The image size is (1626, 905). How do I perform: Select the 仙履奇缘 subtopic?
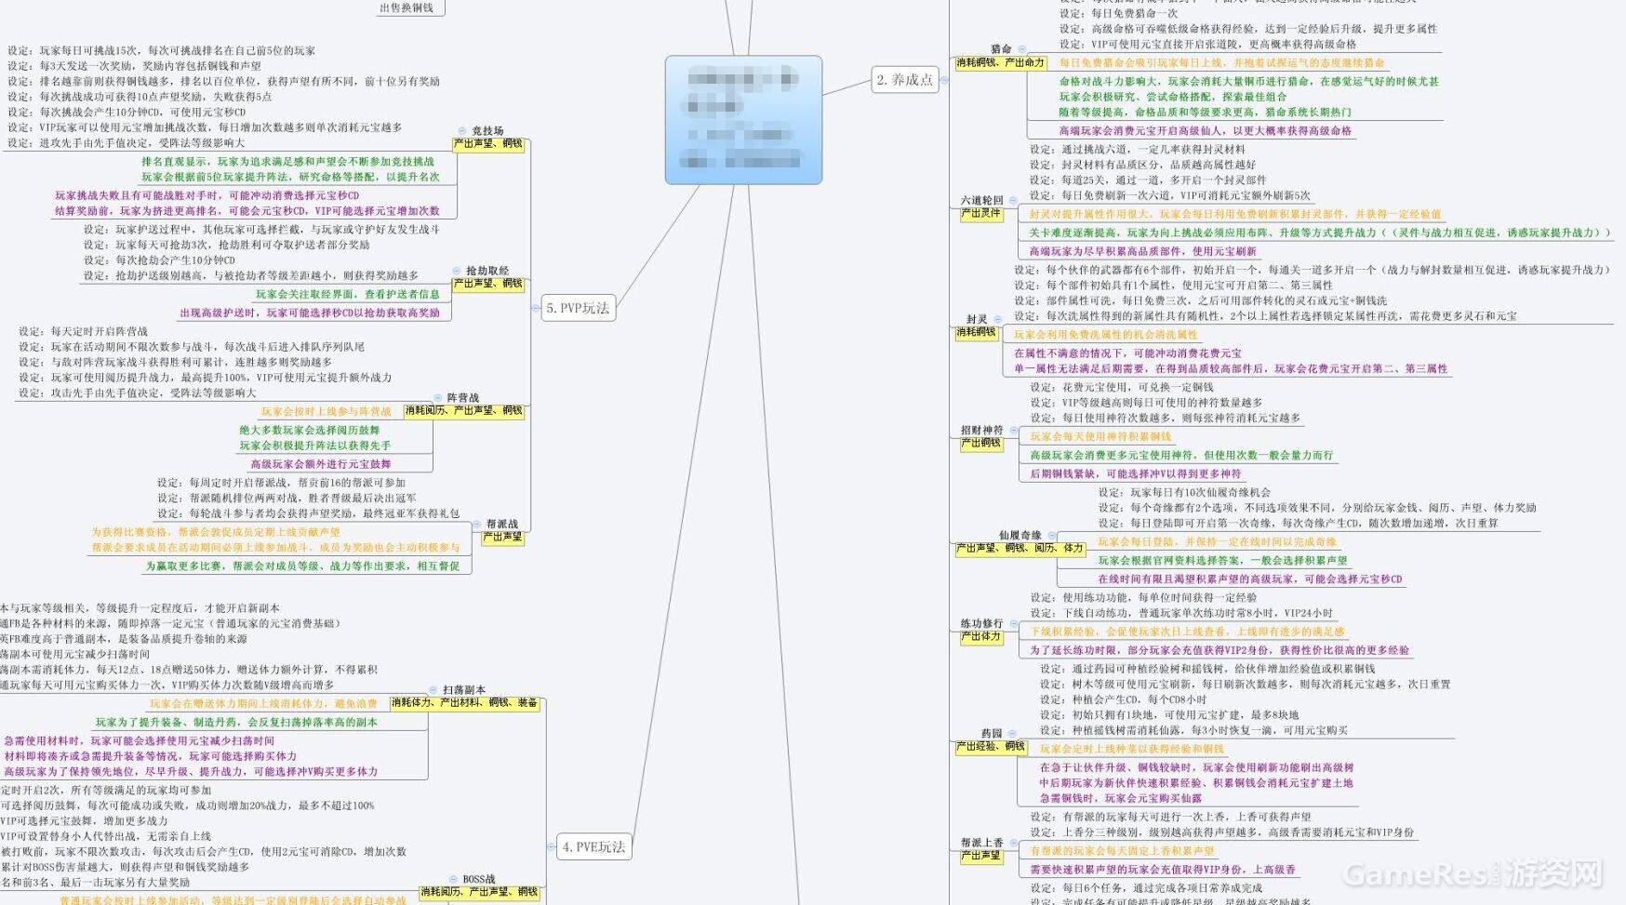coord(1020,535)
